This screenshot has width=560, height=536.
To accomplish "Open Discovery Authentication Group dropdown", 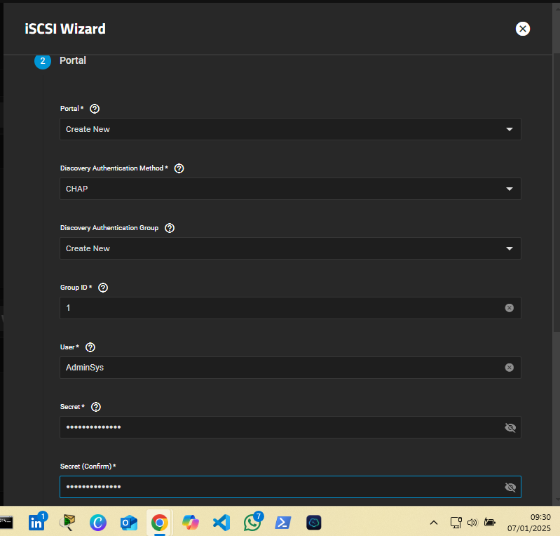I will click(290, 248).
